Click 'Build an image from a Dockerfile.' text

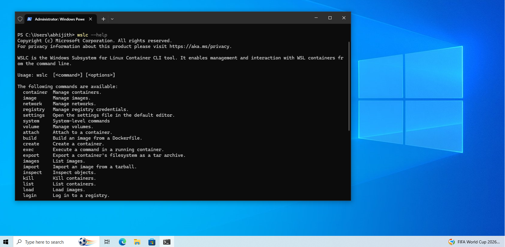97,138
